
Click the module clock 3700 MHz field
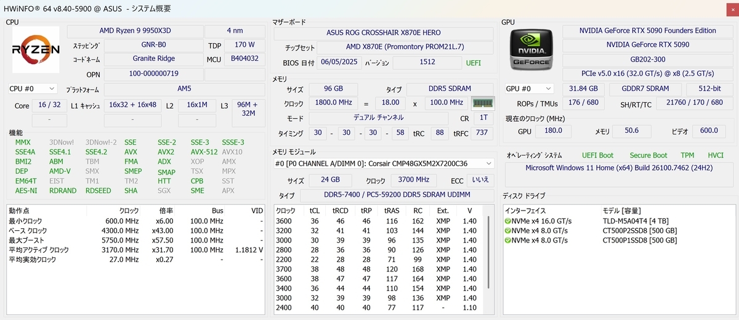[x=414, y=180]
